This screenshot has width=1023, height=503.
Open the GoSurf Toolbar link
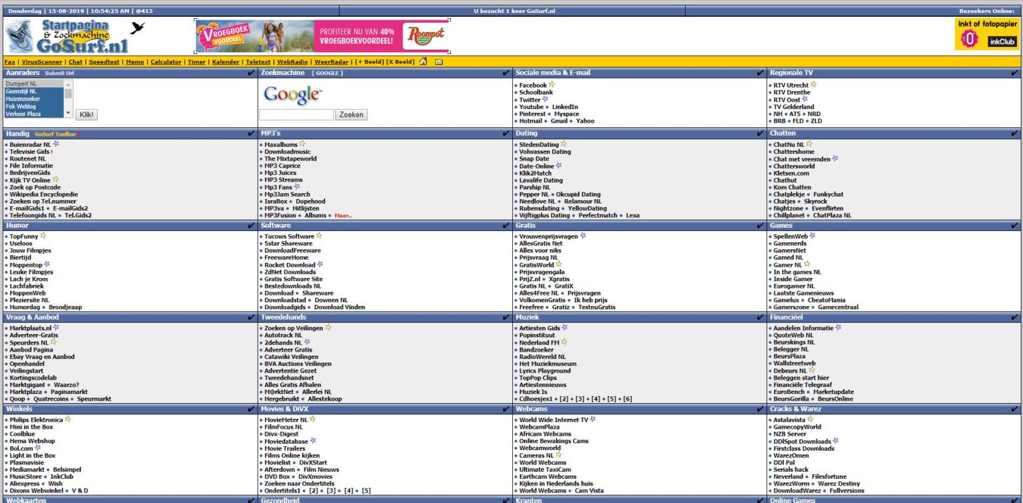(x=55, y=134)
